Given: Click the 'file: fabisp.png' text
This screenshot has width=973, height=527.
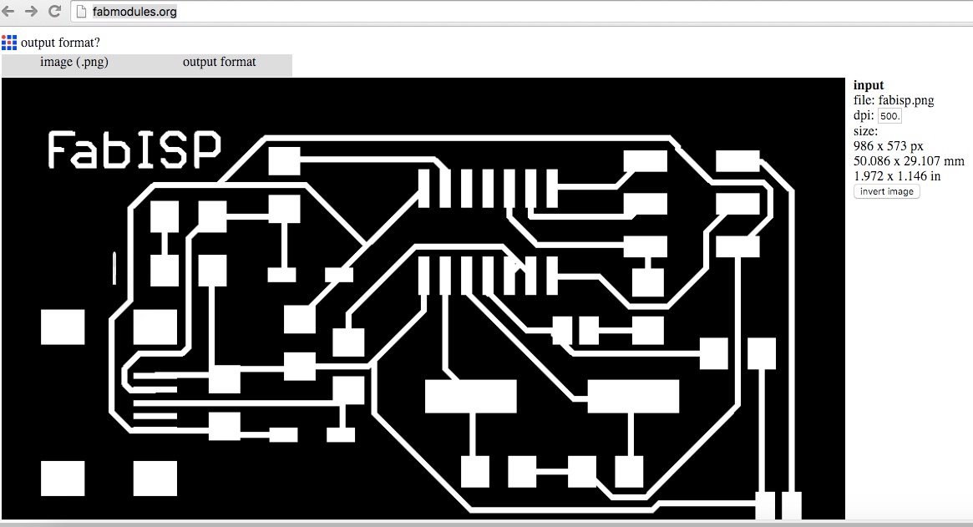Looking at the screenshot, I should tap(894, 100).
